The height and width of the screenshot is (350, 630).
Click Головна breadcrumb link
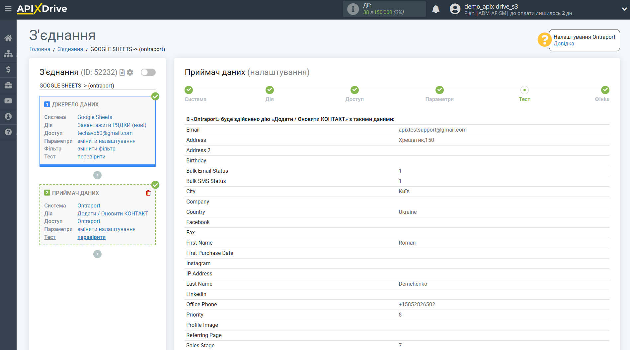(x=39, y=49)
